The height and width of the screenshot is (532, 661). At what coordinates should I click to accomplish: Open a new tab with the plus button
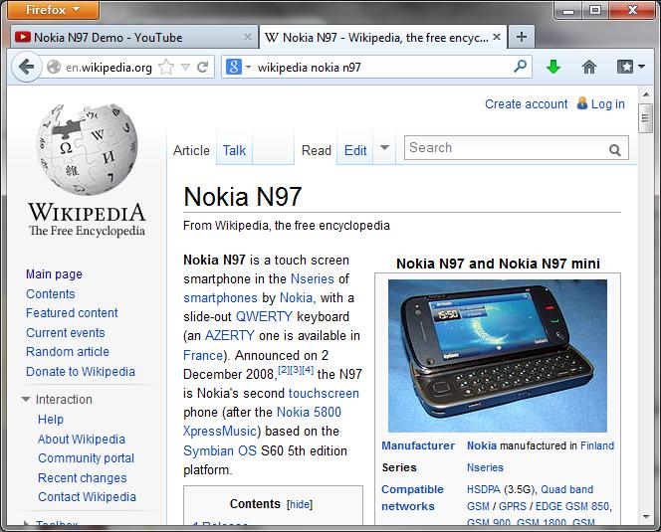(x=522, y=37)
